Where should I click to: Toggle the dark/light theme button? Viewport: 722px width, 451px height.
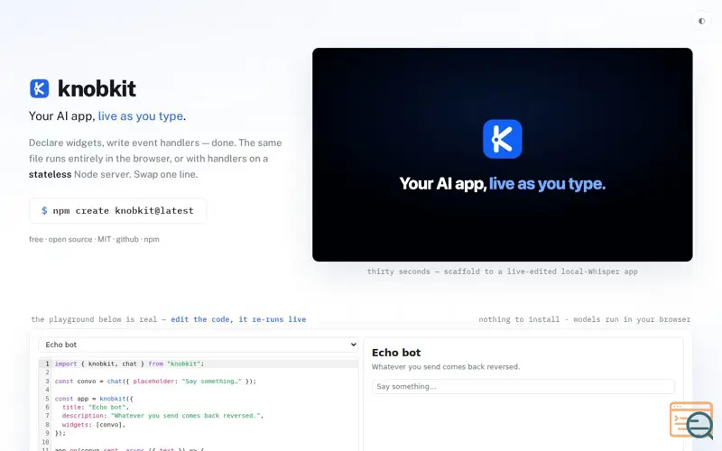(x=701, y=21)
